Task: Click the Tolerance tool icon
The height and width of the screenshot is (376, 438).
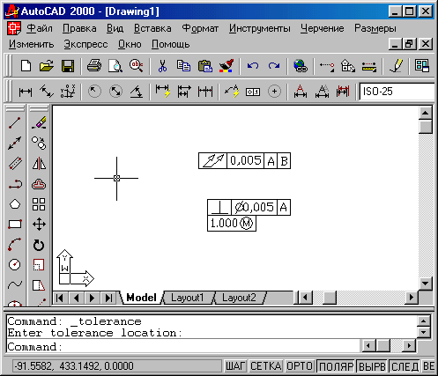Action: point(253,92)
